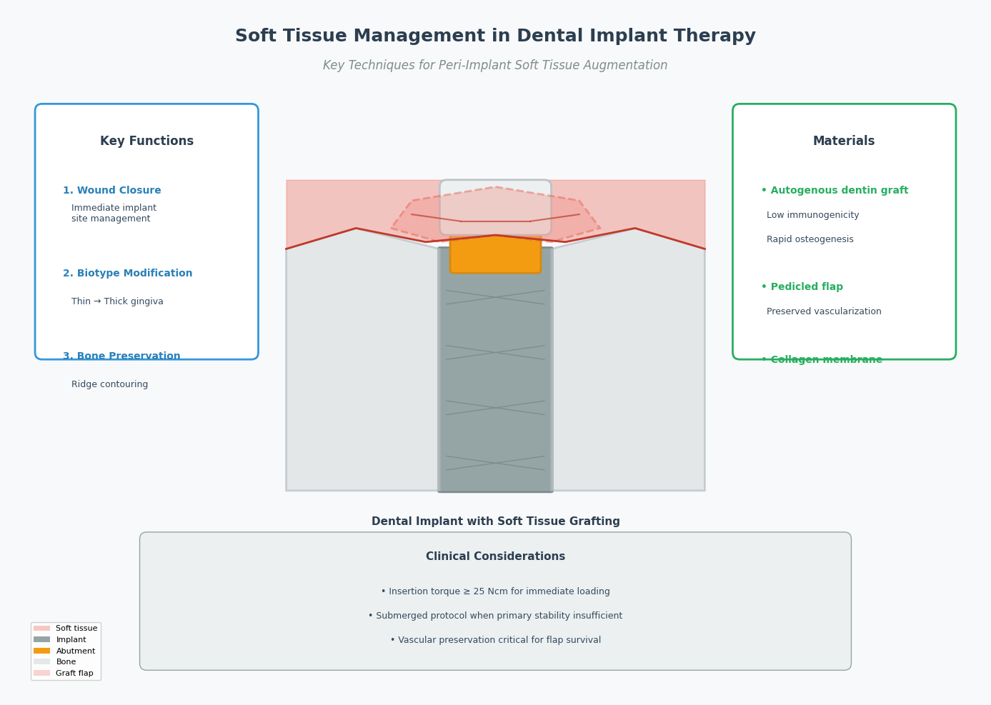Click the Implant legend color swatch
Image resolution: width=991 pixels, height=705 pixels.
point(42,640)
